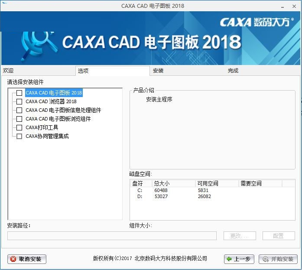The image size is (302, 270).
Task: Select the D: drive row
Action: pos(212,196)
